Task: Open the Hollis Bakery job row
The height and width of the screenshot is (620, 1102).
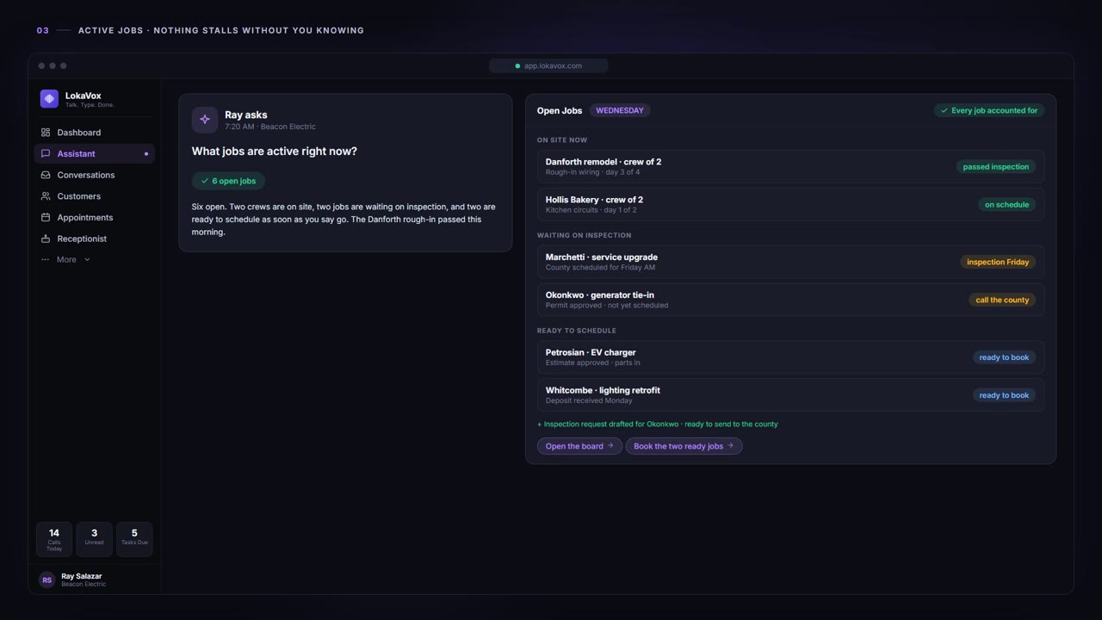Action: [790, 204]
